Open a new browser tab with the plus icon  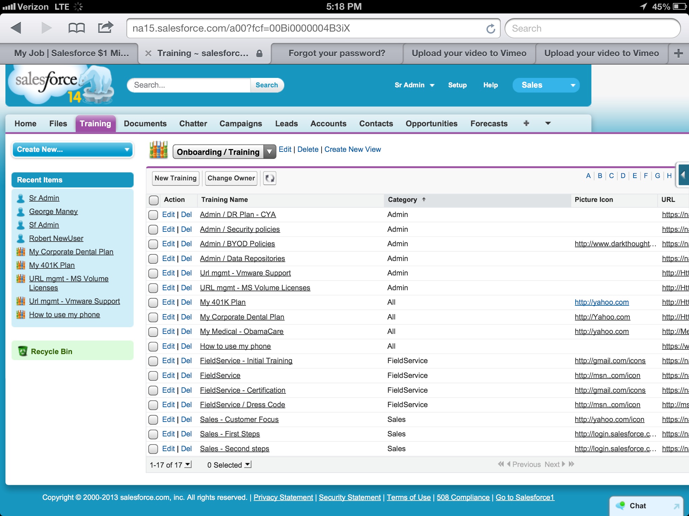679,53
